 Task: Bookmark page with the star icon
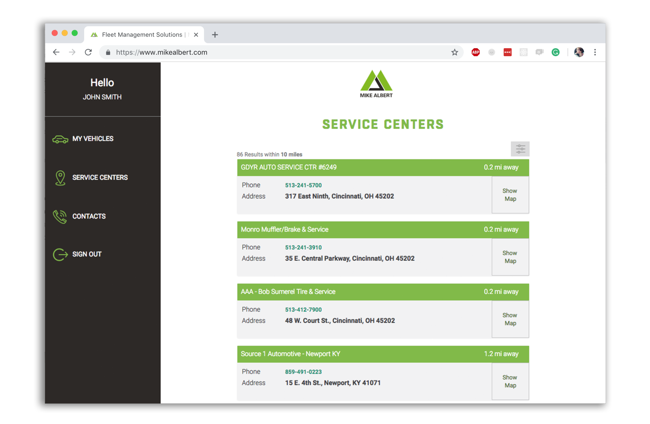tap(454, 52)
